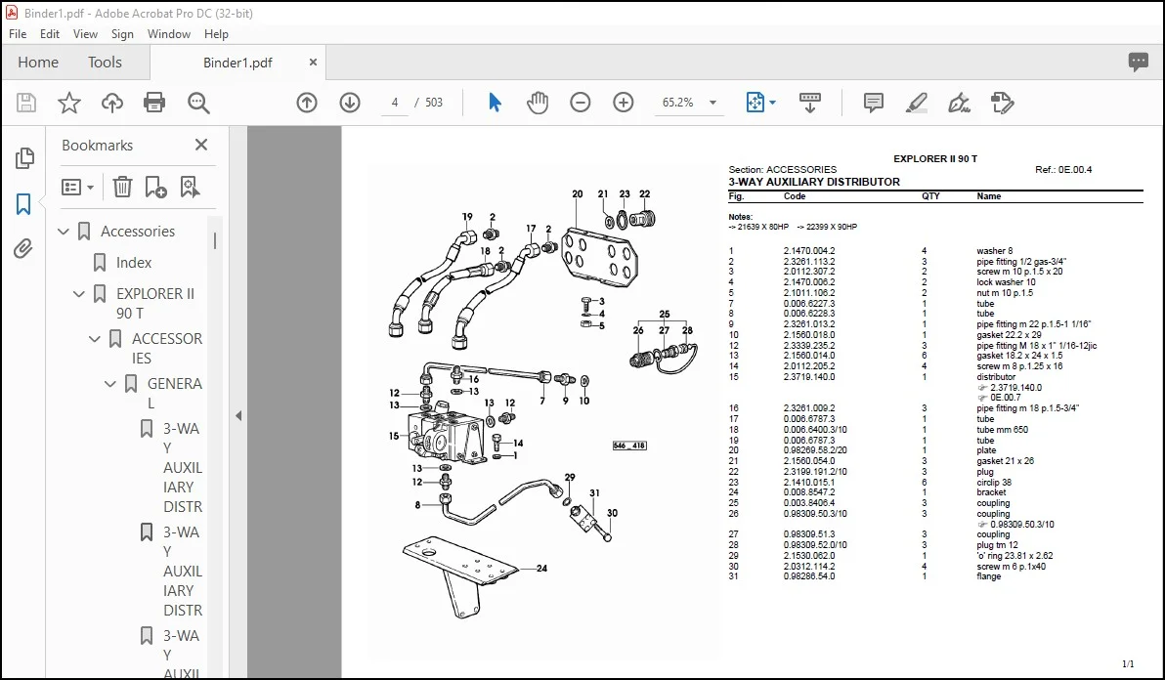Viewport: 1165px width, 680px height.
Task: Go to previous page arrow
Action: (x=307, y=103)
